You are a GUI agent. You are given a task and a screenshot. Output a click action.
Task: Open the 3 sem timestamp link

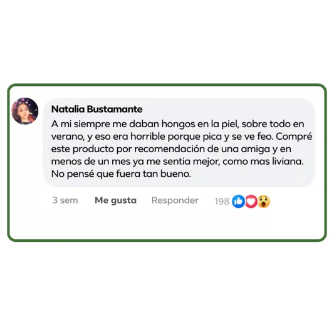click(x=65, y=201)
